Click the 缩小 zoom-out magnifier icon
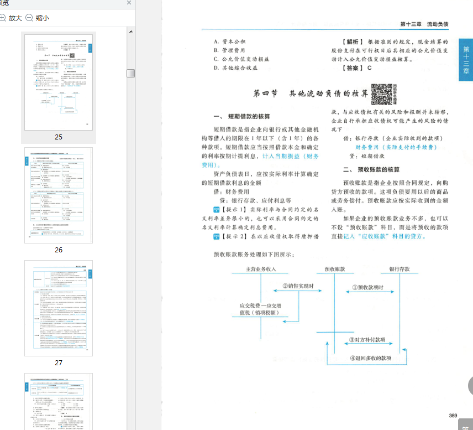The width and height of the screenshot is (473, 430). tap(29, 18)
